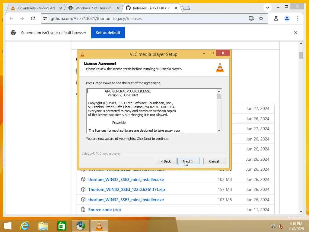This screenshot has width=309, height=232.
Task: Reload the GitHub releases page
Action: click(x=33, y=18)
